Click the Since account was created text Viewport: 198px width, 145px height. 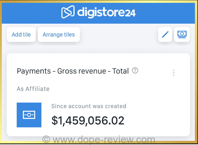pos(89,106)
